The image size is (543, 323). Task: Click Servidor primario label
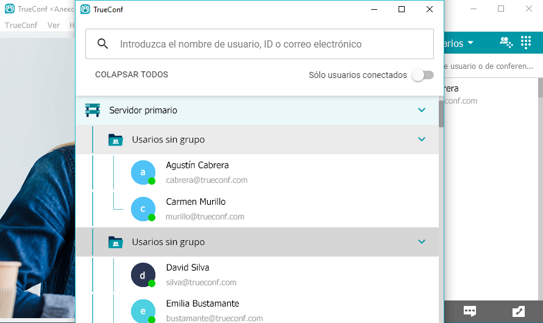pos(143,110)
